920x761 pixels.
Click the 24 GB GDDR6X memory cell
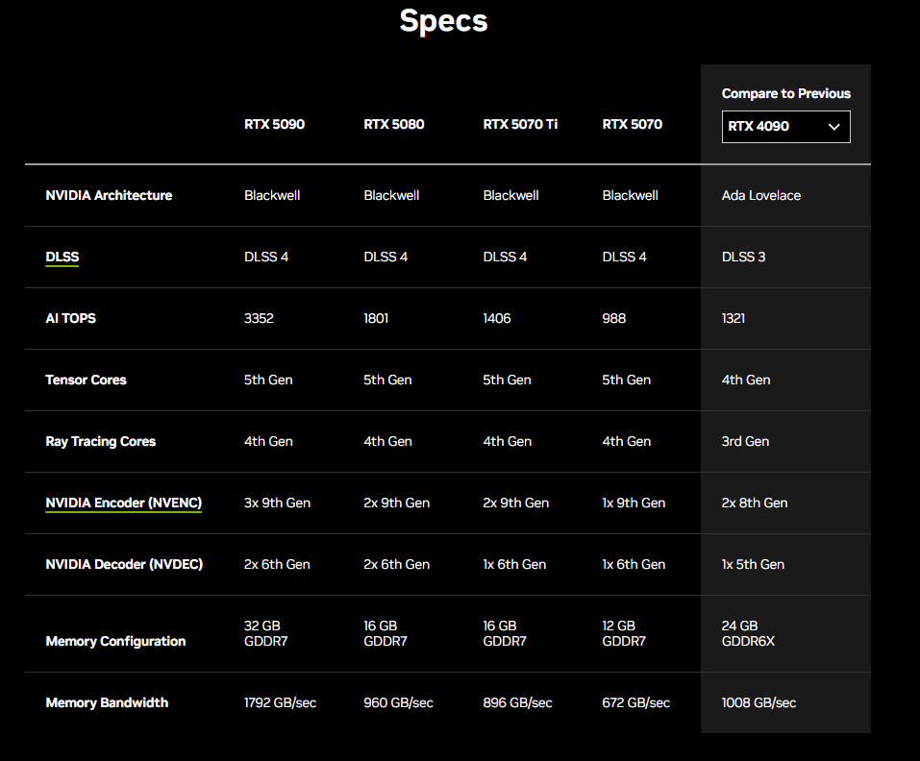748,634
